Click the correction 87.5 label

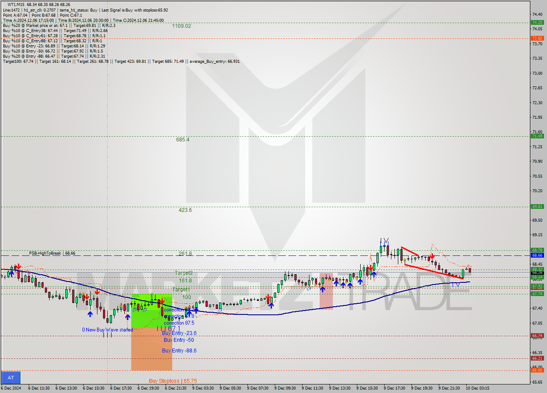point(179,323)
